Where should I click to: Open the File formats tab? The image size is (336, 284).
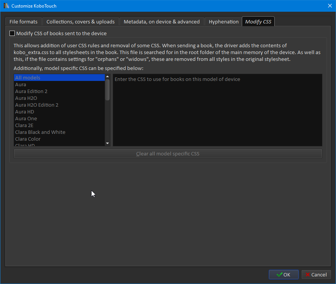click(23, 22)
